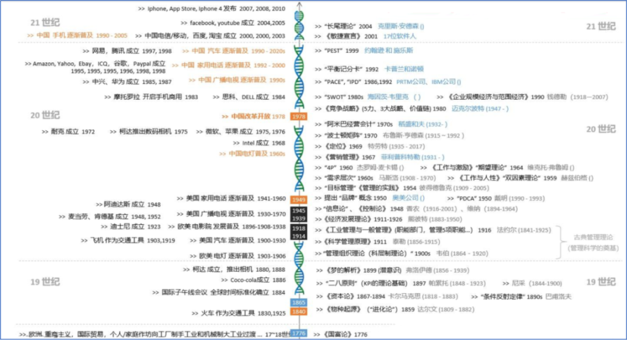
Task: Click the blue name 稻盛和夫 (1932- )
Action: (x=423, y=124)
